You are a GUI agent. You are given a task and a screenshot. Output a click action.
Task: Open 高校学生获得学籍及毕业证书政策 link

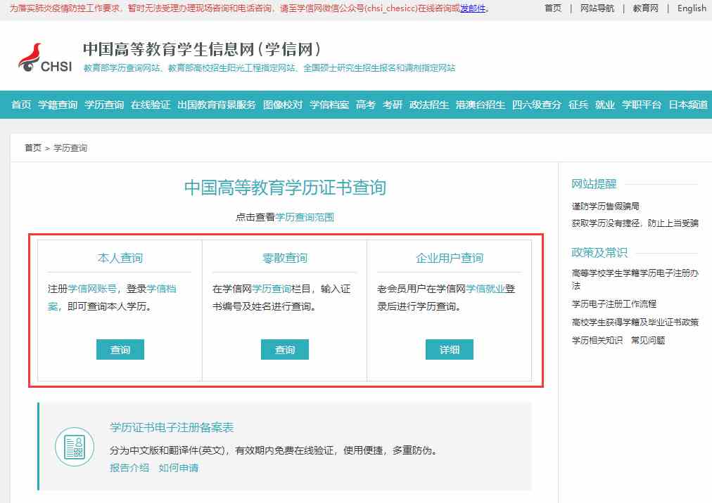tap(635, 322)
